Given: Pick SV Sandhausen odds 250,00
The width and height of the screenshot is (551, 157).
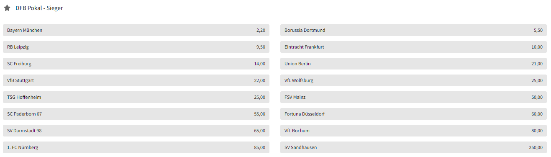Looking at the screenshot, I should click(x=413, y=147).
